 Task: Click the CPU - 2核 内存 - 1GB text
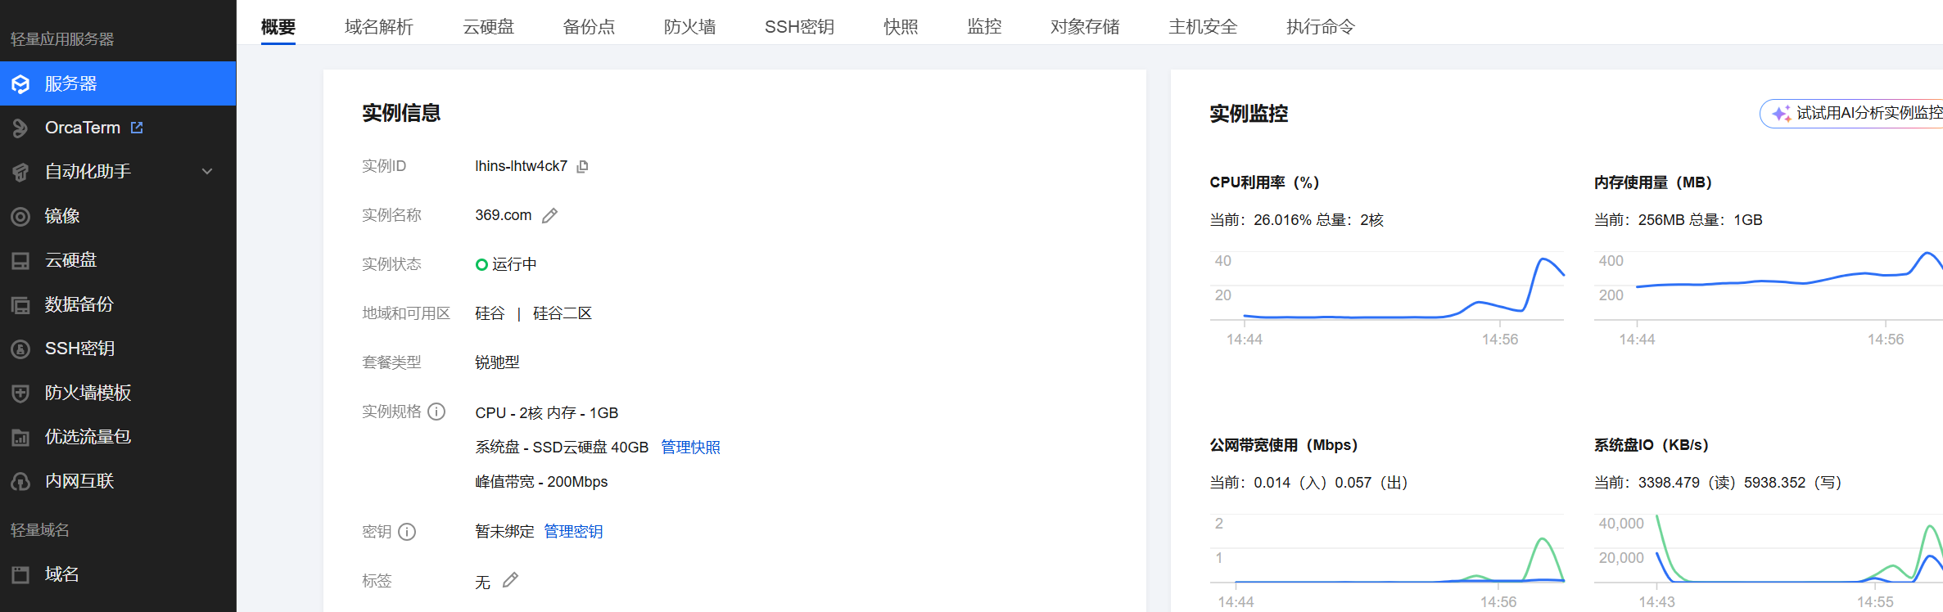547,413
